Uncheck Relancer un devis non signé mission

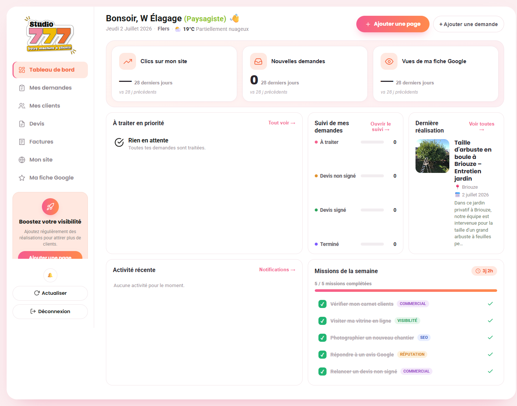point(322,371)
